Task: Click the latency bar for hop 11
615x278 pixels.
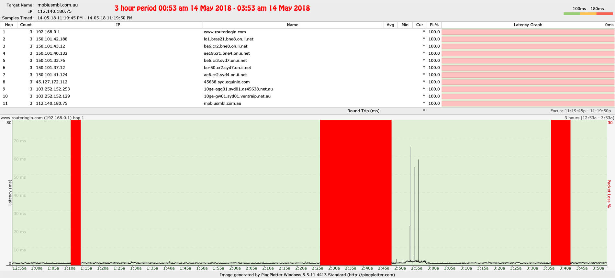Action: pyautogui.click(x=528, y=104)
